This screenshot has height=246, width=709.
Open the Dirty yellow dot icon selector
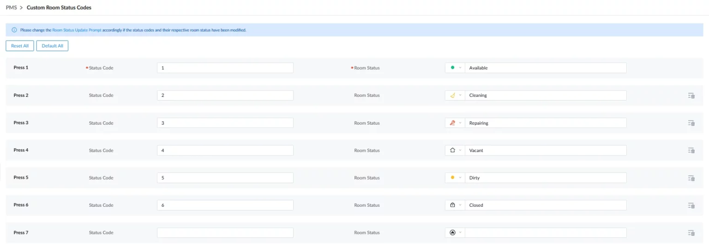click(x=455, y=178)
